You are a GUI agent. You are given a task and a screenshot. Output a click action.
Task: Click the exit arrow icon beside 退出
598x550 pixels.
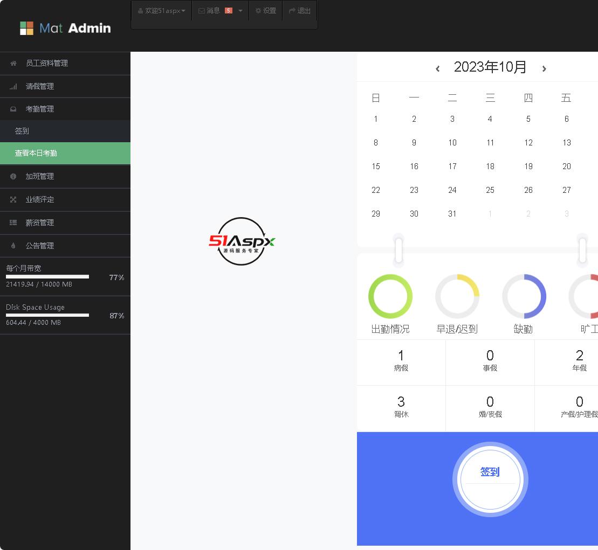[x=292, y=11]
